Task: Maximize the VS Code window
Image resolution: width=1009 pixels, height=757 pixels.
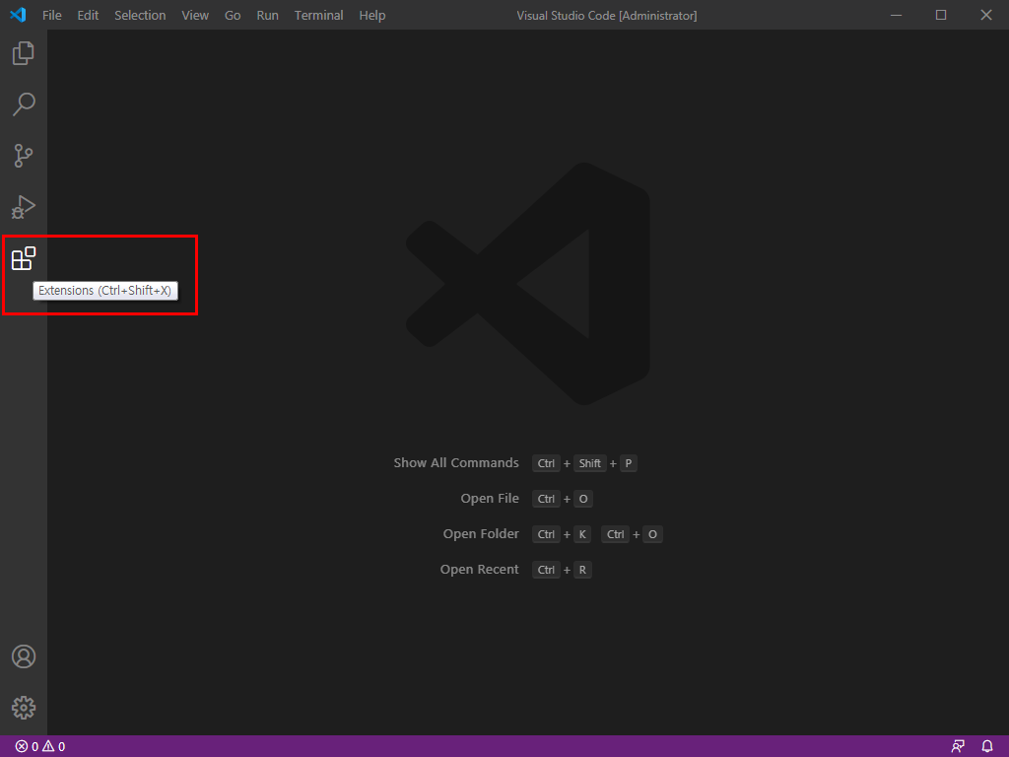Action: point(941,15)
